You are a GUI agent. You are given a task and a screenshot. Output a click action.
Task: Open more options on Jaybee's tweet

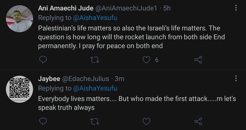236,78
